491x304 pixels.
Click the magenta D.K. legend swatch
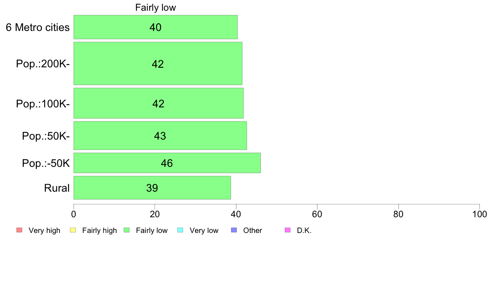pos(288,230)
